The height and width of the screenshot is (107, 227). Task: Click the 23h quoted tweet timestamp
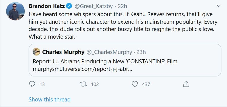coord(141,52)
